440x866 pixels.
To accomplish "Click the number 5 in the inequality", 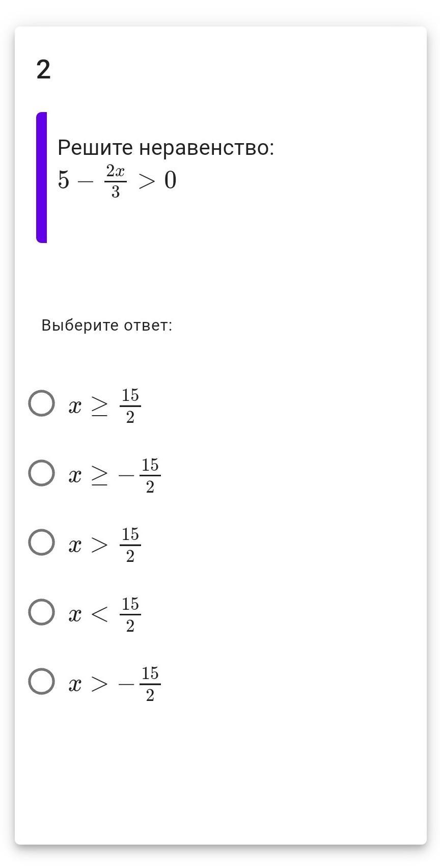I will (x=63, y=180).
